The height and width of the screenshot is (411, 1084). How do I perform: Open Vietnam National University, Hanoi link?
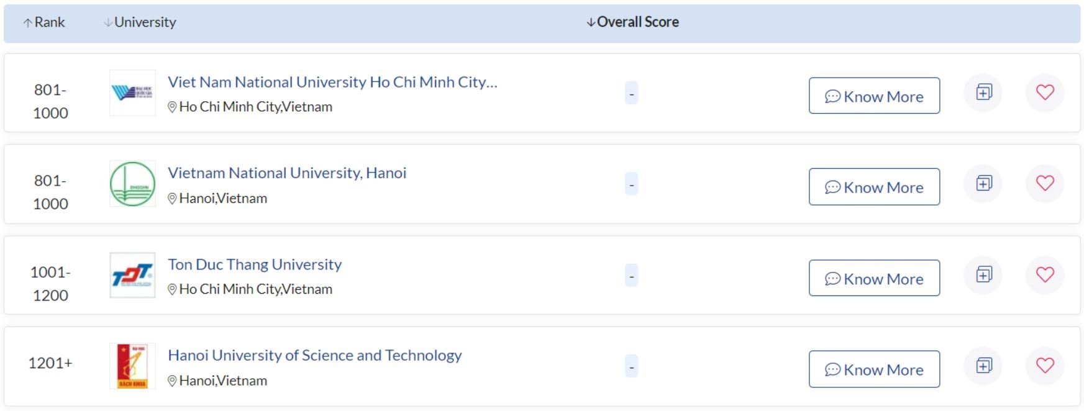click(287, 173)
